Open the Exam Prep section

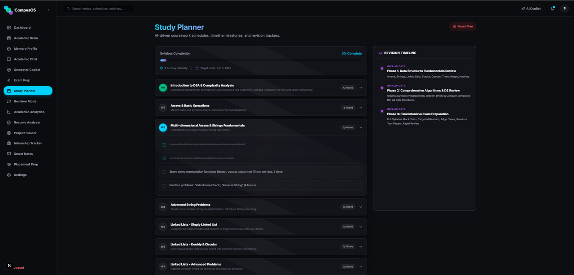pyautogui.click(x=28, y=80)
